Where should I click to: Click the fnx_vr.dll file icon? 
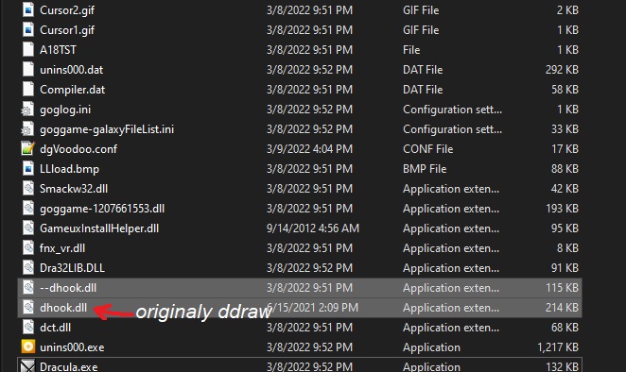click(28, 248)
